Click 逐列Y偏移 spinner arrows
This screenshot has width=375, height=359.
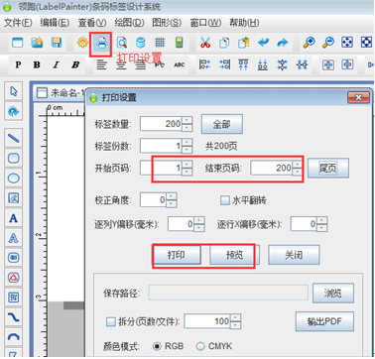199,224
